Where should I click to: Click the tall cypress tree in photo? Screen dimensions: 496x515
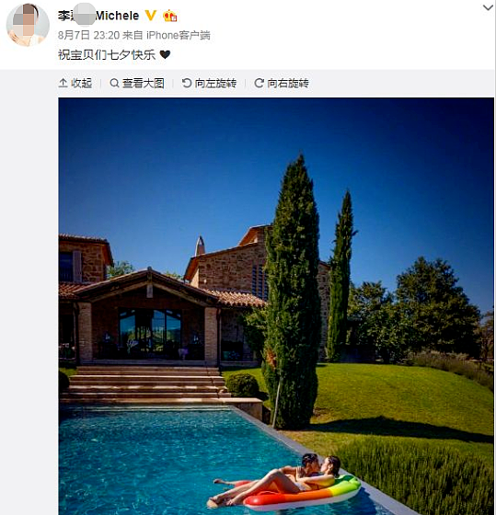tap(292, 292)
